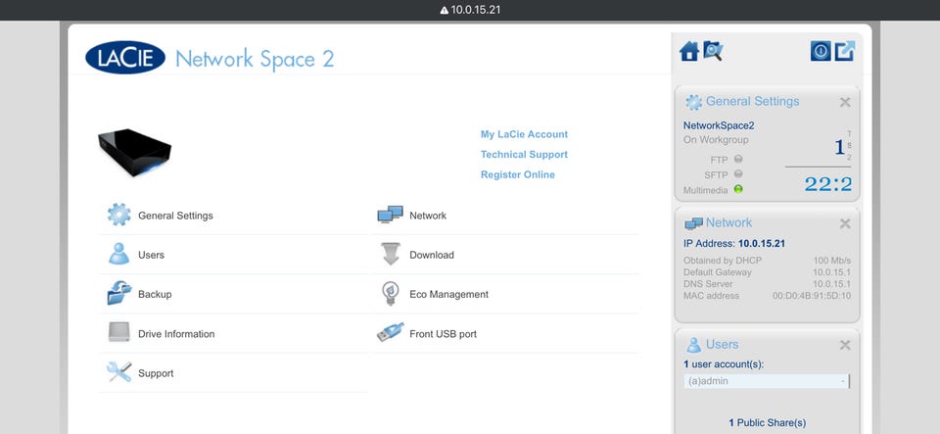Click the Obtained by DHCP label
The width and height of the screenshot is (940, 434).
pyautogui.click(x=723, y=261)
